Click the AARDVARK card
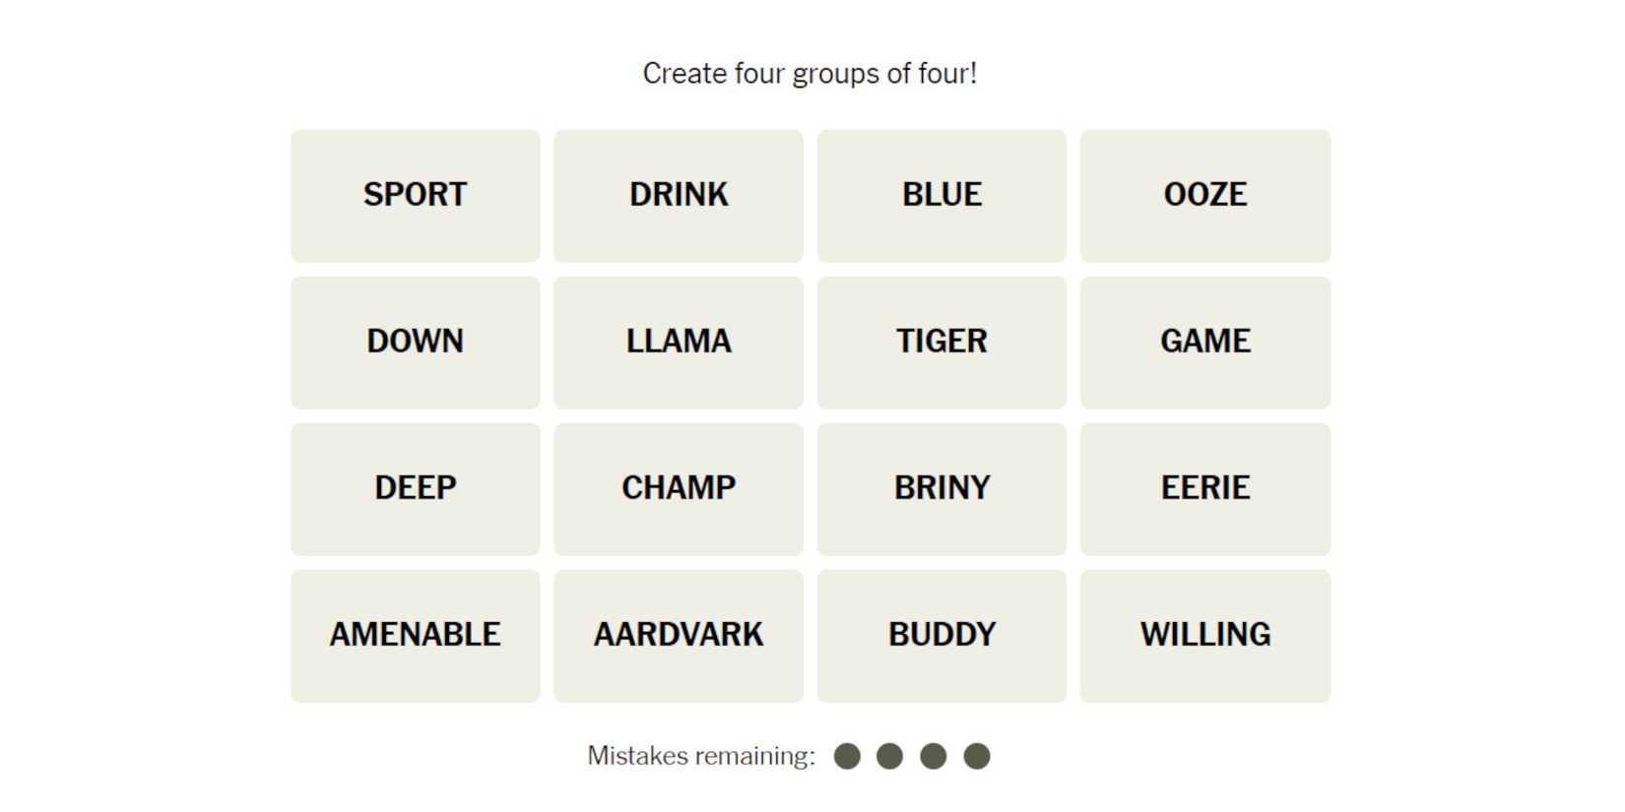The image size is (1625, 812). [x=679, y=635]
